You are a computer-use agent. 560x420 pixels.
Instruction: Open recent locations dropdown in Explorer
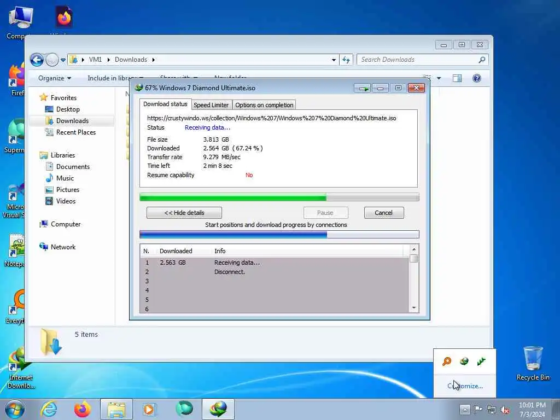click(x=63, y=60)
